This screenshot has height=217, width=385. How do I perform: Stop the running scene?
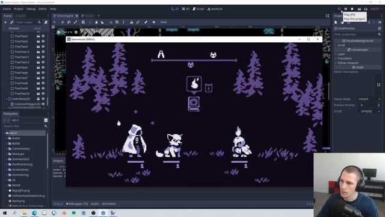pos(352,9)
